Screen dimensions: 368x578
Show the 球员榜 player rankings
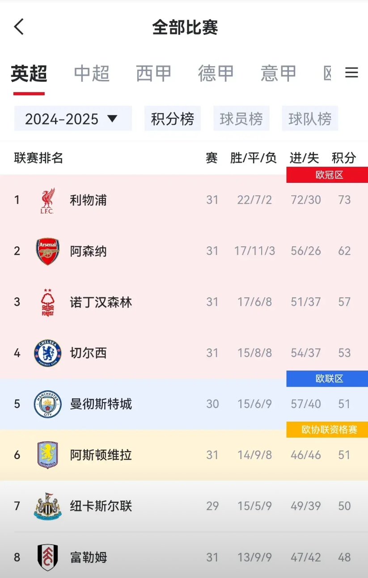click(241, 118)
